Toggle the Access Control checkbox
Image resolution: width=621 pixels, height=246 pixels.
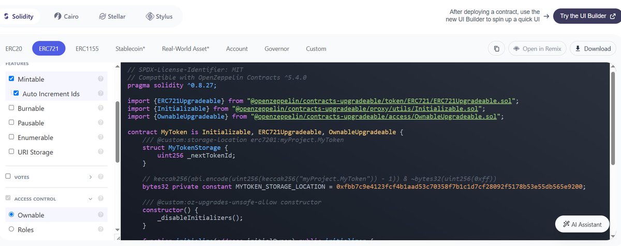pos(8,198)
